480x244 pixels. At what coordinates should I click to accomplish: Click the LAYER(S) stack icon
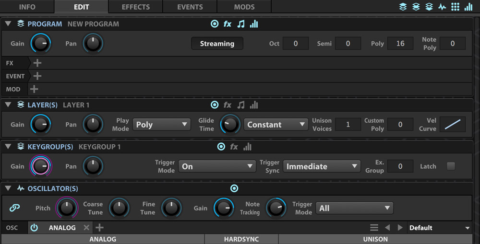[x=21, y=105]
